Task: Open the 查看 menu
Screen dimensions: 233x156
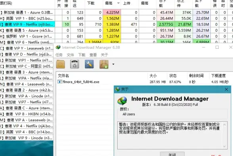Action: click(93, 55)
